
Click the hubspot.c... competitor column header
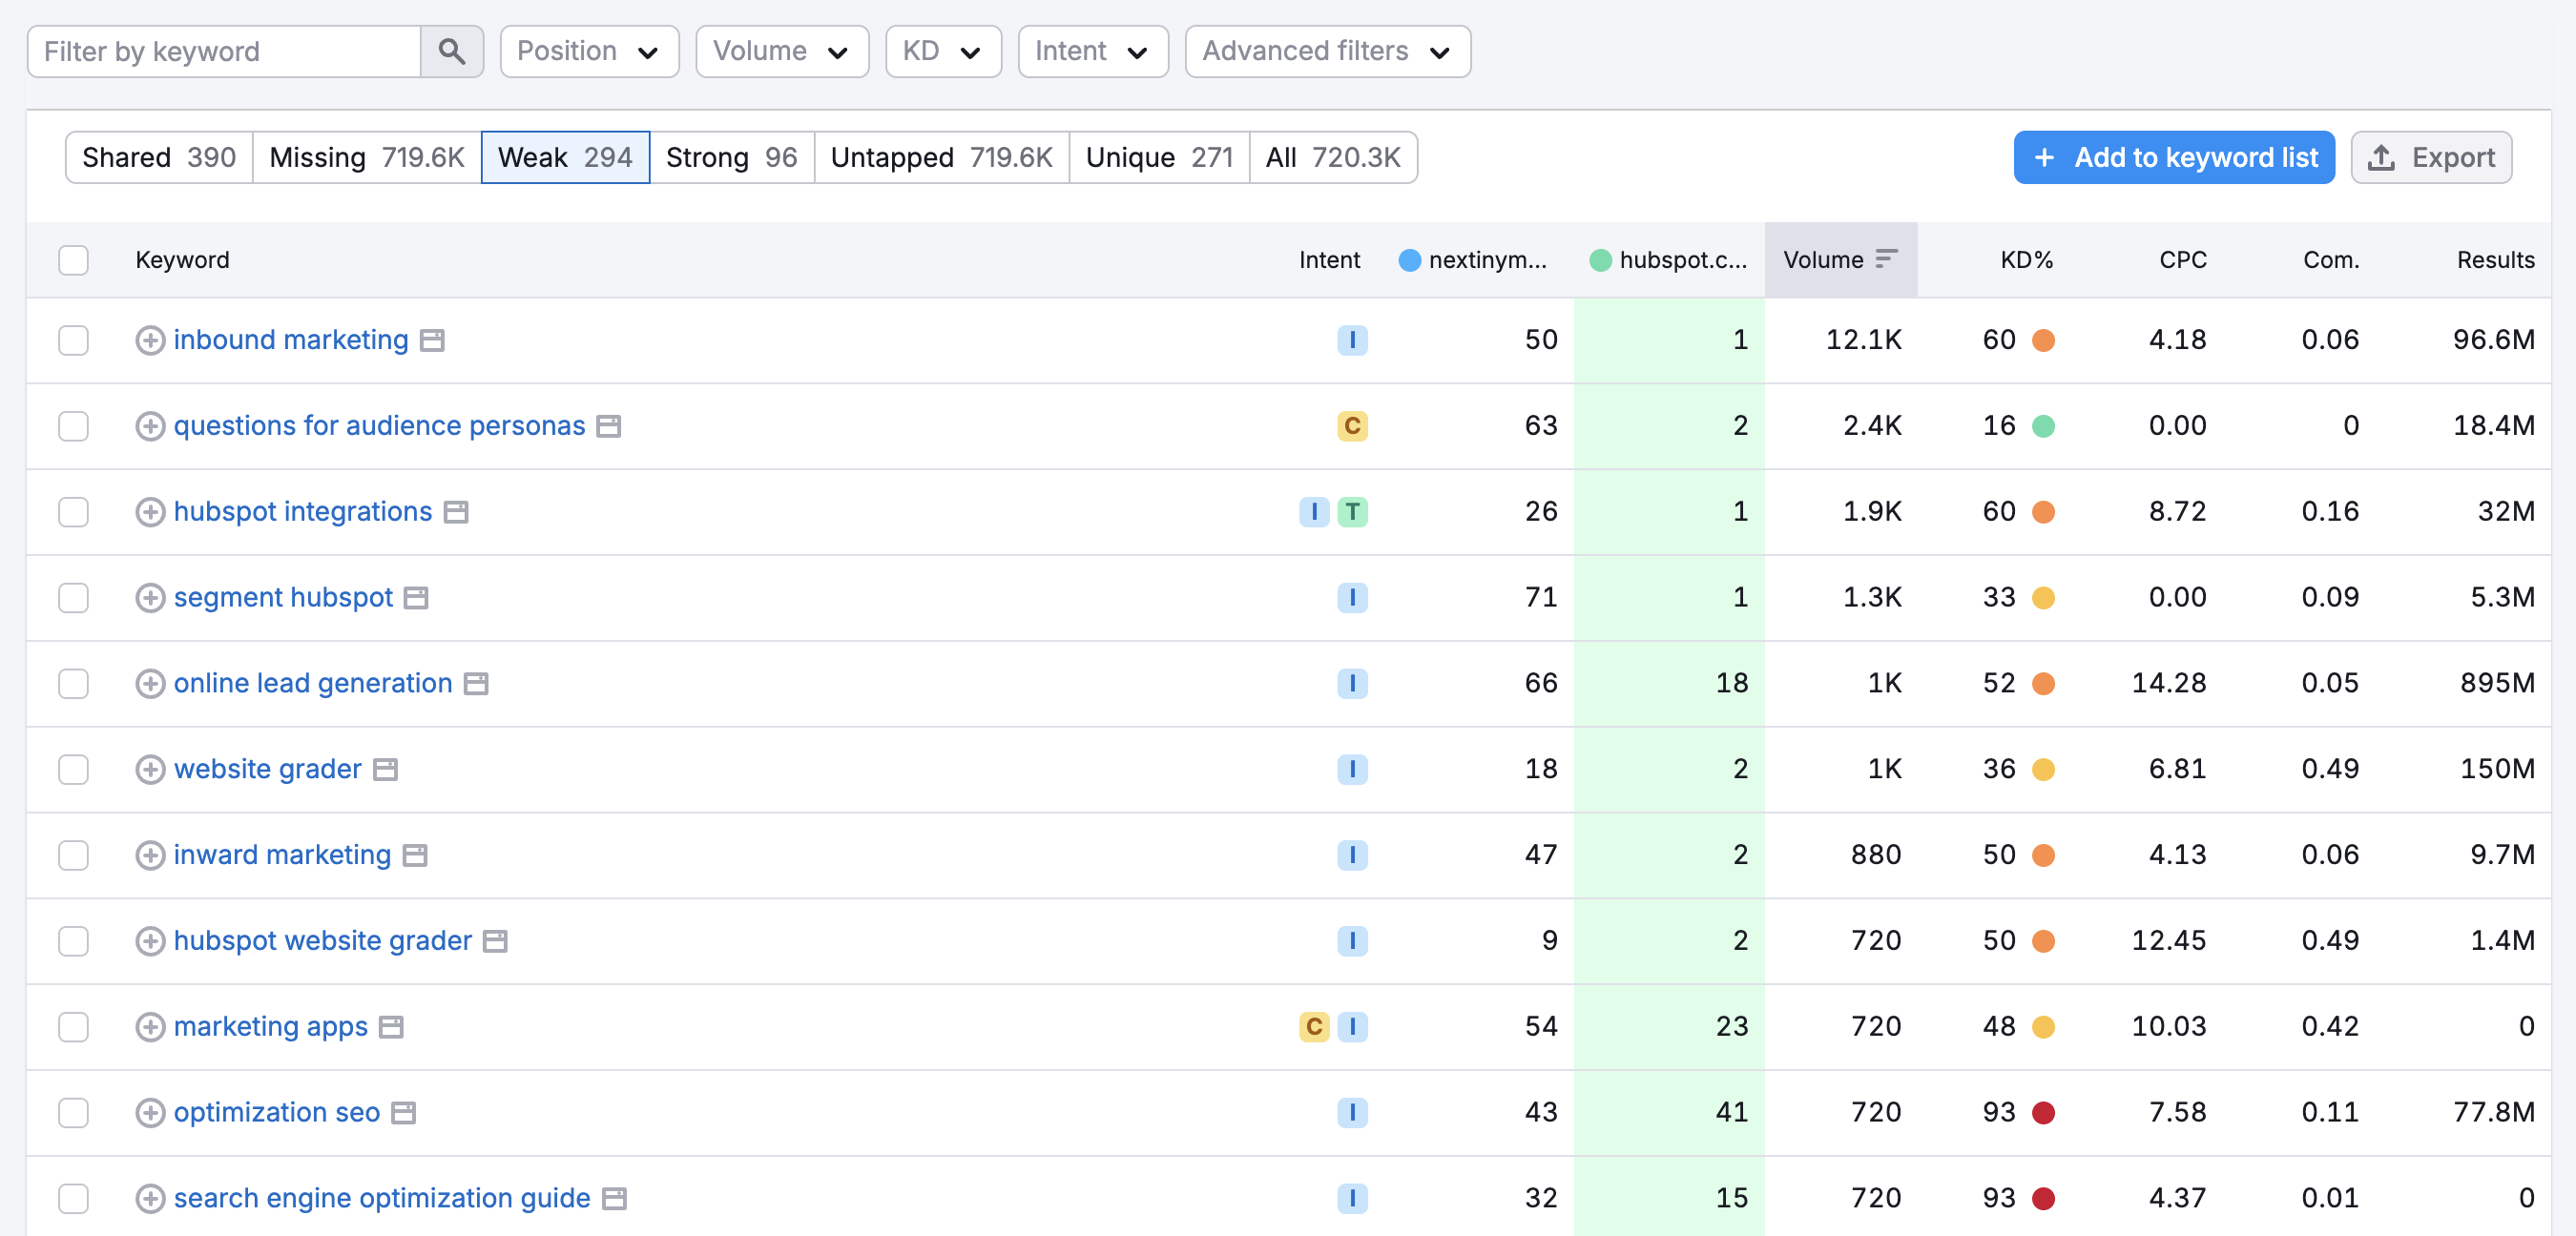[x=1668, y=260]
